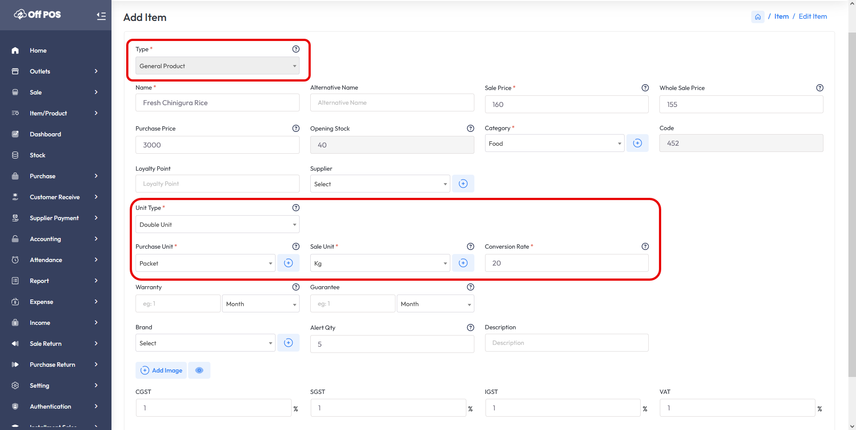This screenshot has width=856, height=430.
Task: Click the add brand plus icon
Action: pyautogui.click(x=288, y=343)
